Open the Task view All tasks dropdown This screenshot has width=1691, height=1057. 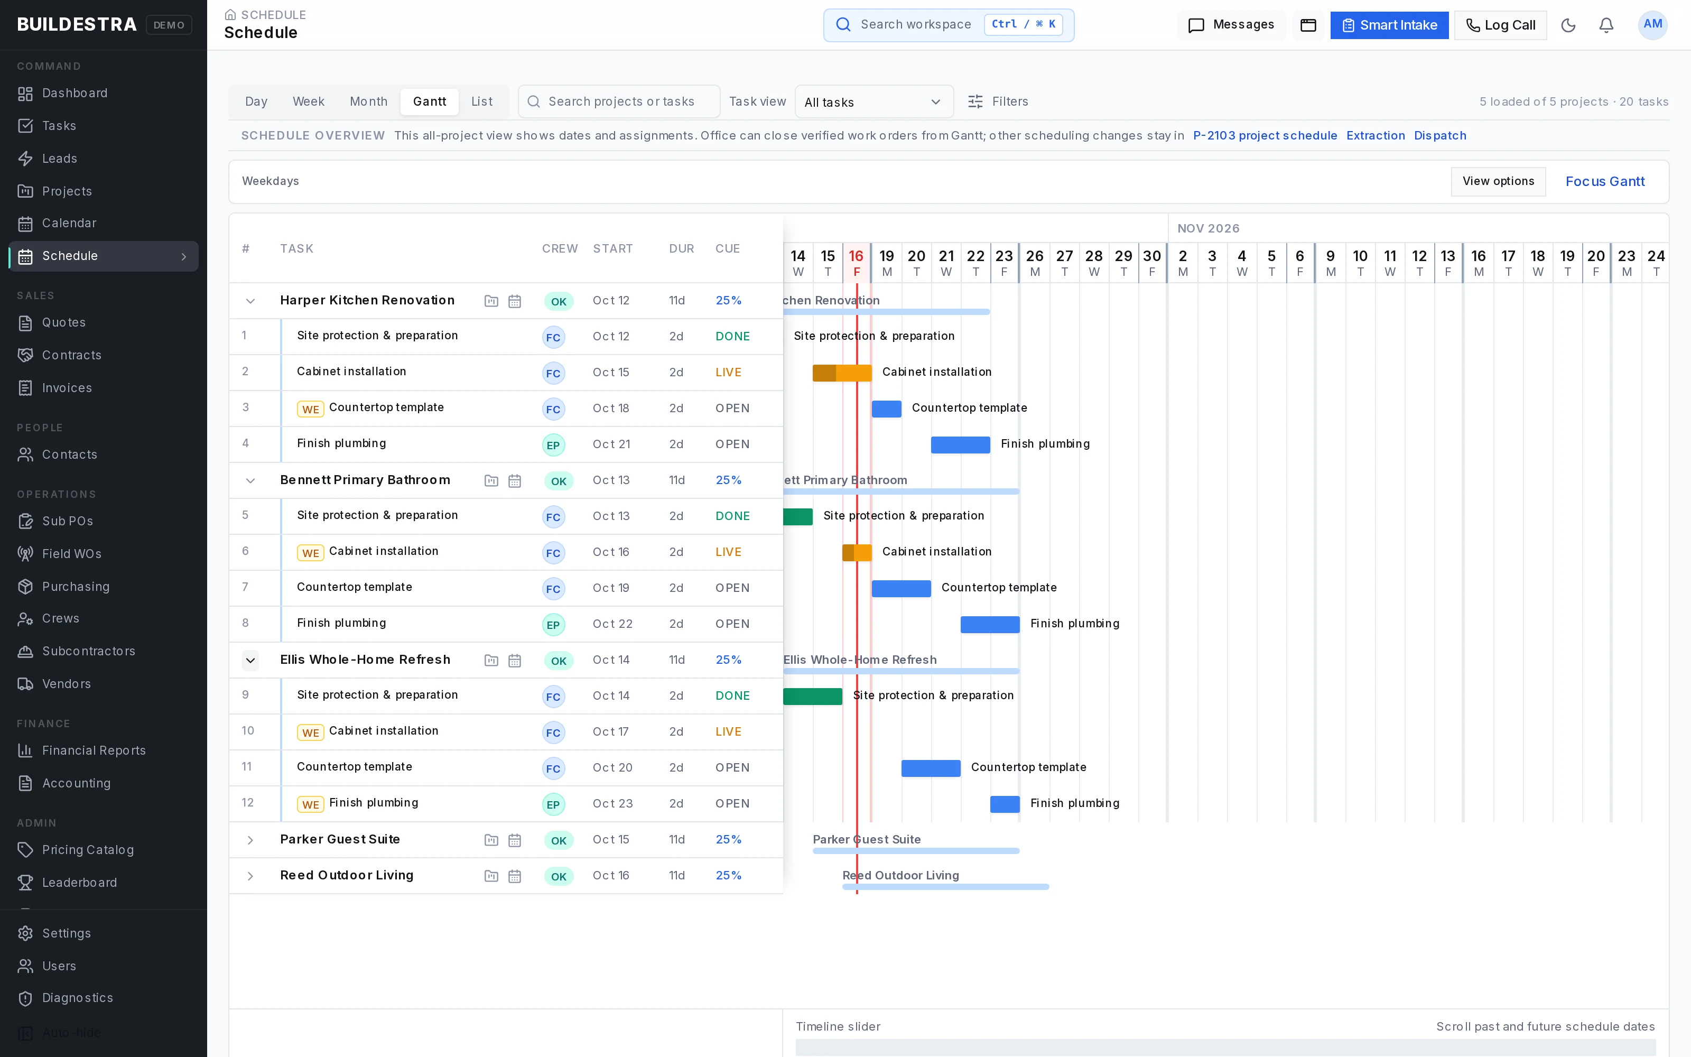pyautogui.click(x=874, y=102)
